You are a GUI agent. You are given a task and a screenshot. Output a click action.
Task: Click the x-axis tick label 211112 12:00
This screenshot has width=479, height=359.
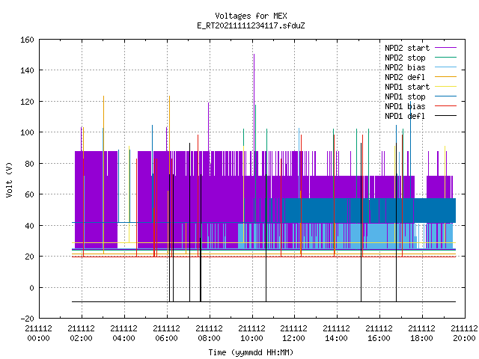pyautogui.click(x=294, y=334)
